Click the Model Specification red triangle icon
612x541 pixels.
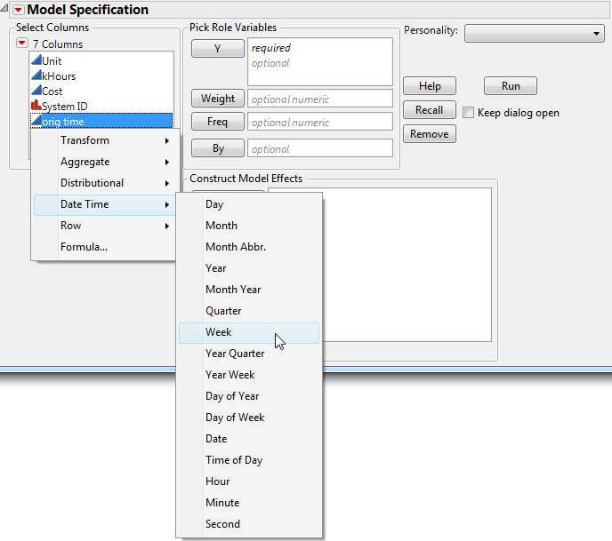17,10
